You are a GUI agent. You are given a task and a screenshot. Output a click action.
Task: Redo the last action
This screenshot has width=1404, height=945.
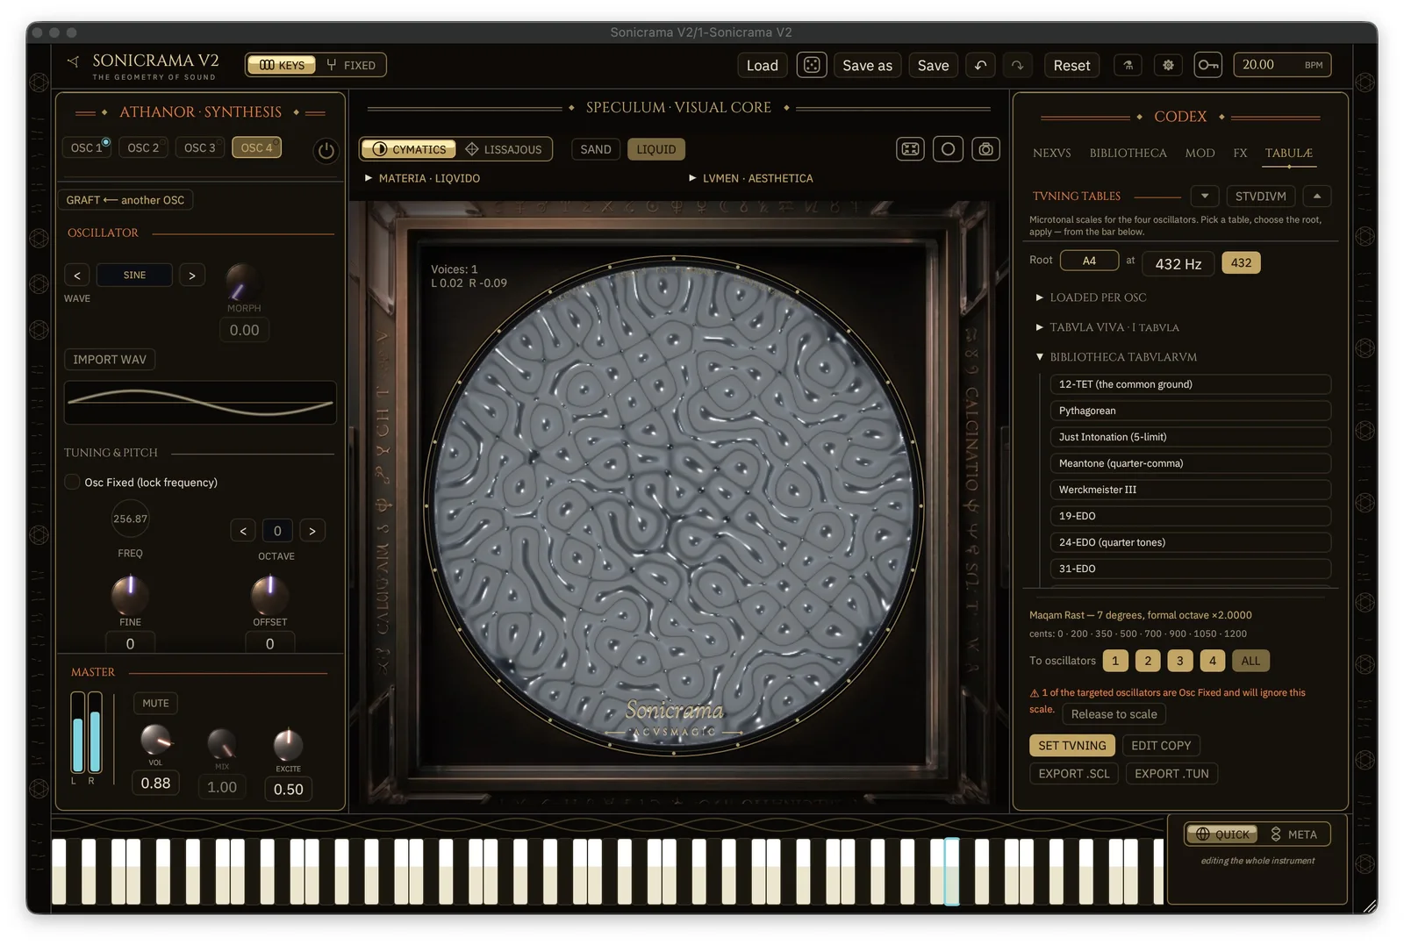[1017, 65]
